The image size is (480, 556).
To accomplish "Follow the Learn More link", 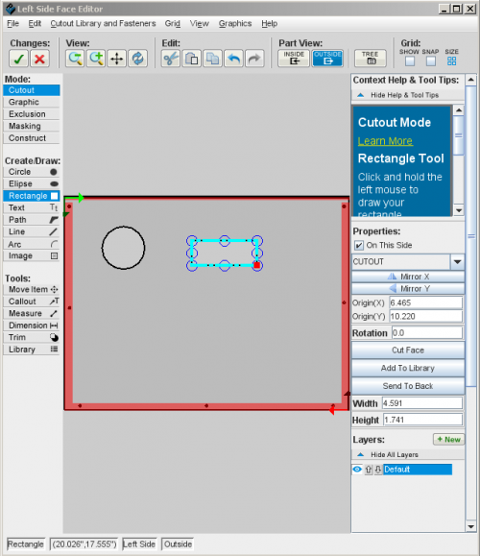I will point(385,141).
